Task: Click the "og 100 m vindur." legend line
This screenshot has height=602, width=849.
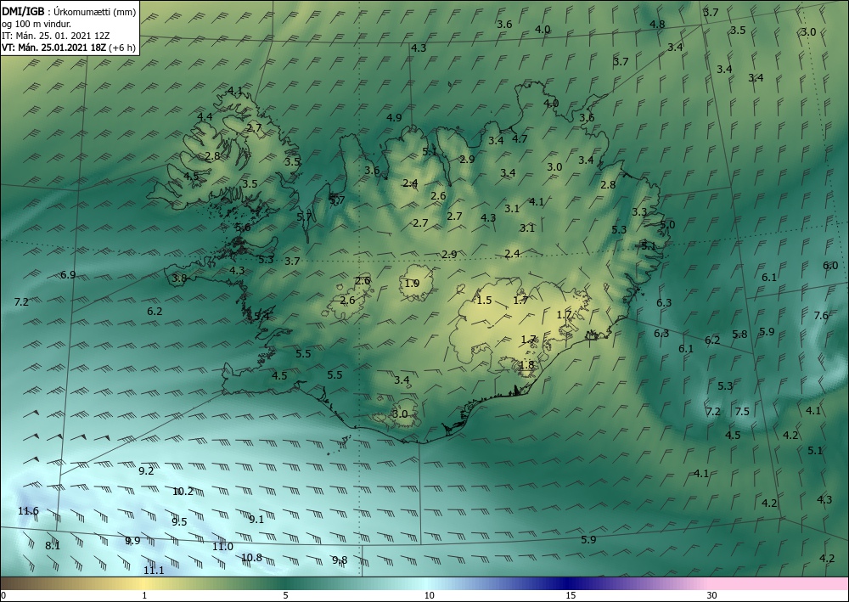Action: coord(37,23)
